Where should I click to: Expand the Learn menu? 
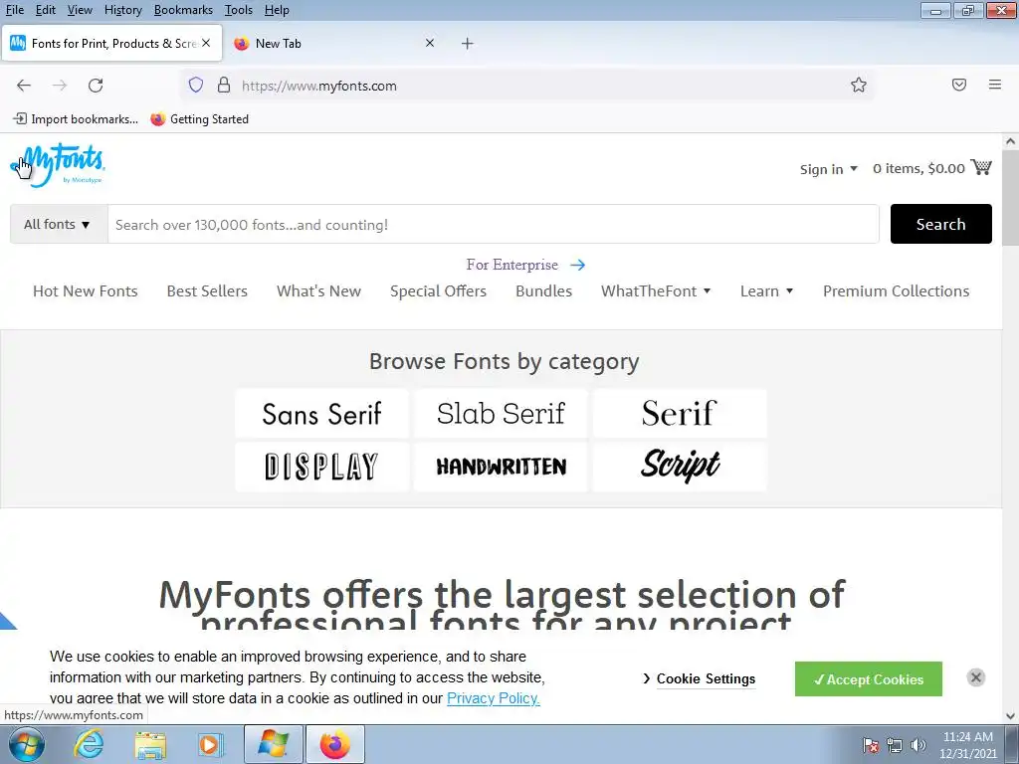click(767, 291)
